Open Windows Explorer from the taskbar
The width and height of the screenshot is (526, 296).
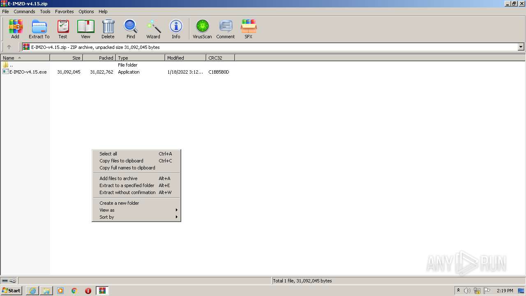[46, 291]
